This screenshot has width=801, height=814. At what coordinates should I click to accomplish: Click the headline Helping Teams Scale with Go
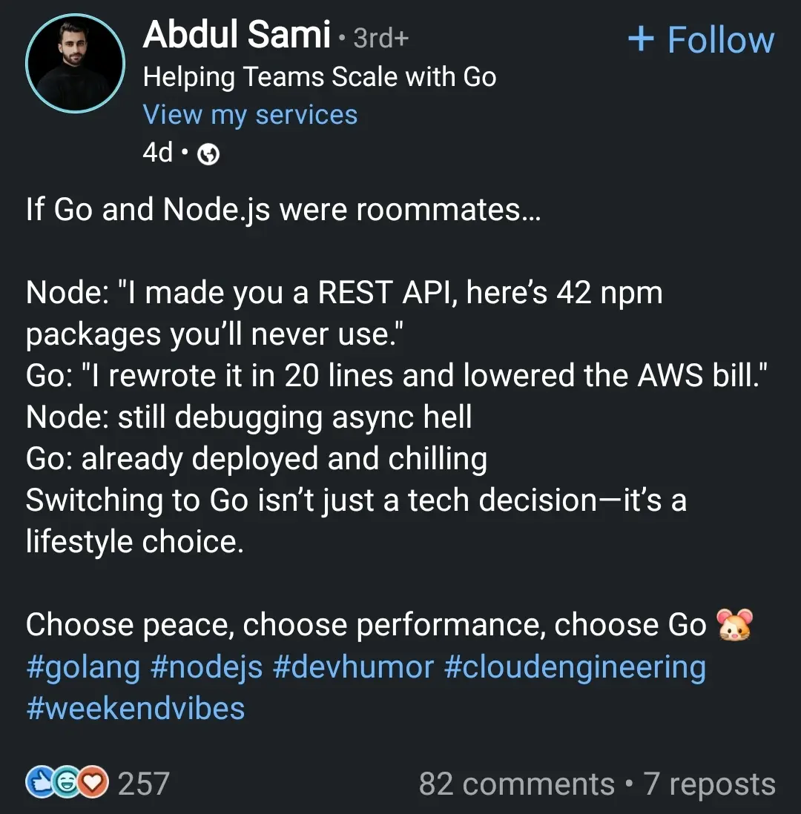pyautogui.click(x=320, y=76)
